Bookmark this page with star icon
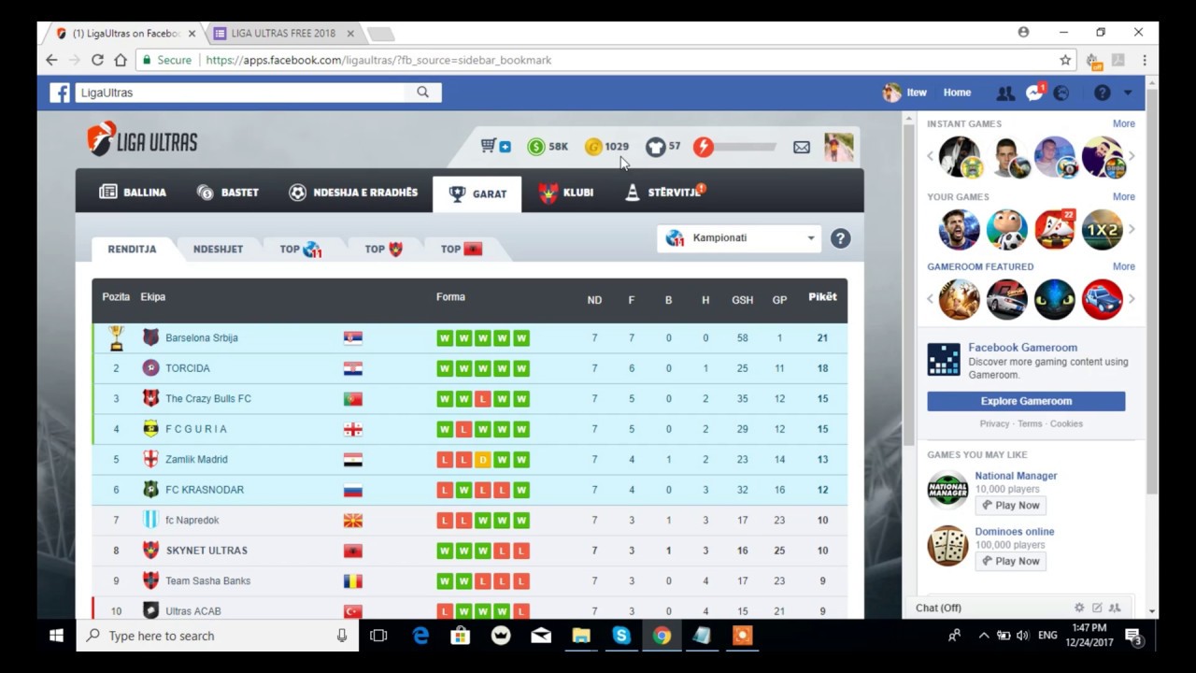 click(1065, 60)
